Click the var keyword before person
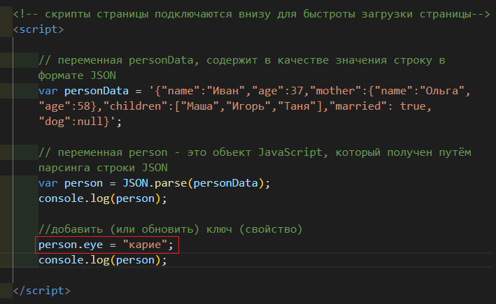Screen dimensions: 496x304 [x=48, y=183]
